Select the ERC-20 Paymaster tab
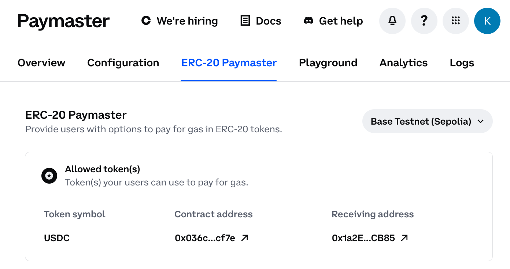 (x=228, y=63)
